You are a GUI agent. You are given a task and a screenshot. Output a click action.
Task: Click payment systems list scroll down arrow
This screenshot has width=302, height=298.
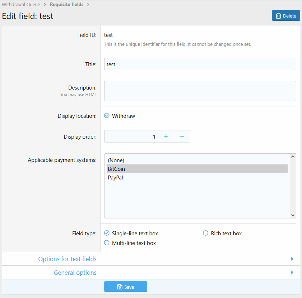pyautogui.click(x=293, y=215)
